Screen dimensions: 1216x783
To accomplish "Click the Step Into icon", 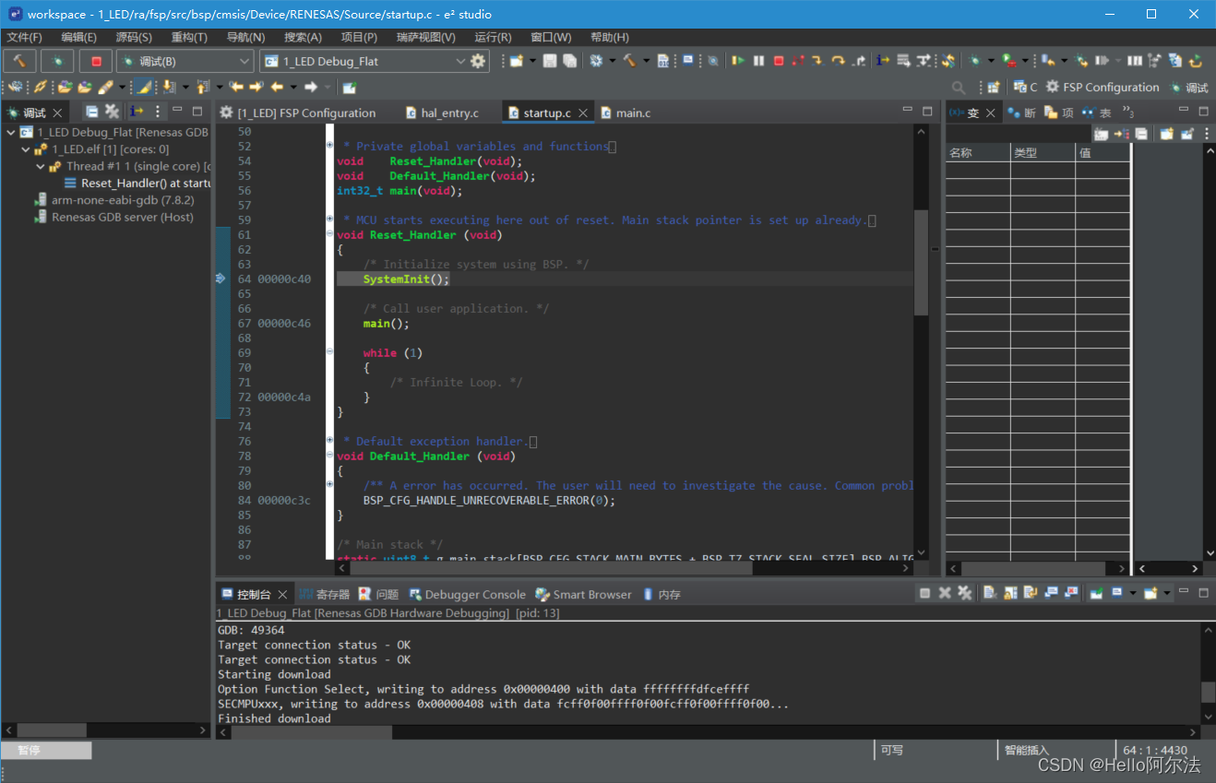I will pos(817,61).
